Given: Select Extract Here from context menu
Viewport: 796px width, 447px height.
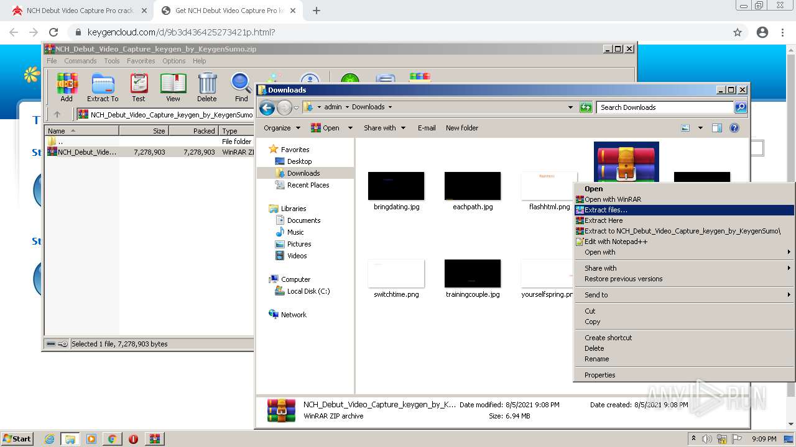Looking at the screenshot, I should [x=684, y=220].
